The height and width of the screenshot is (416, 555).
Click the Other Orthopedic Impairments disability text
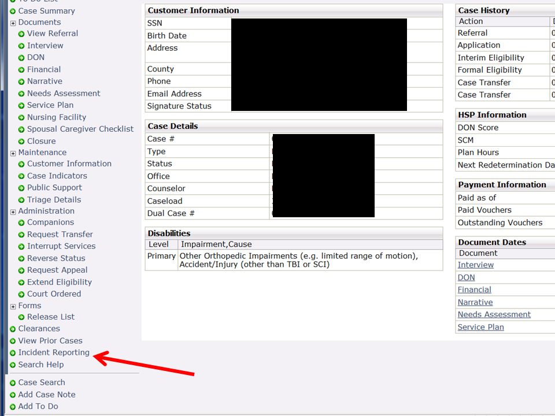tap(298, 261)
